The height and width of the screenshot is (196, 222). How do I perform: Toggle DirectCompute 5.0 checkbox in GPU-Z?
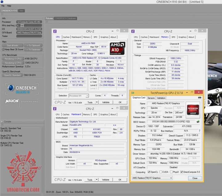pyautogui.click(x=182, y=172)
